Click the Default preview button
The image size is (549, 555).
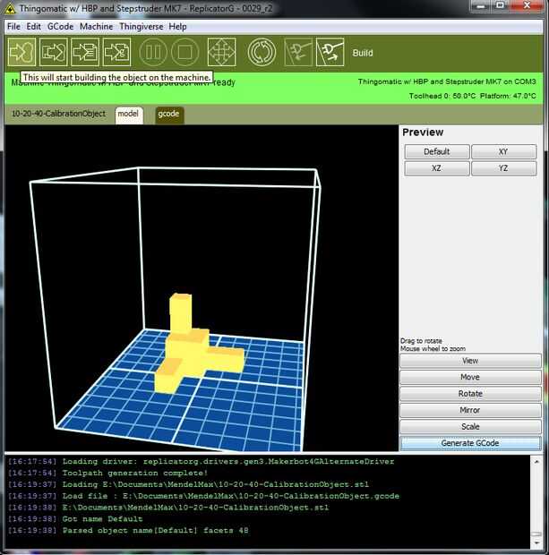[437, 151]
